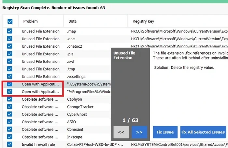The width and height of the screenshot is (228, 148).
Task: Click the Solution: Delete the registry value text
Action: (184, 68)
